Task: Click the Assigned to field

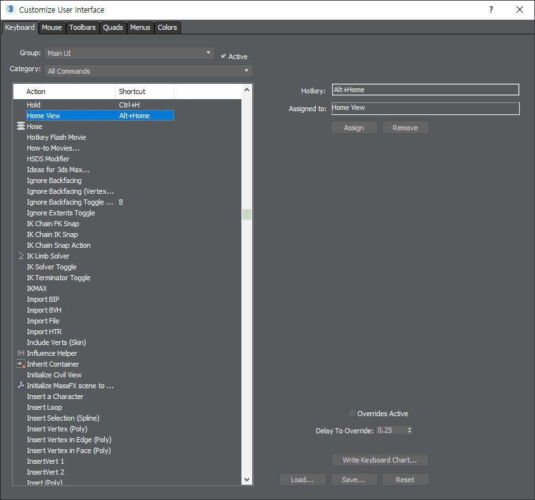Action: point(426,109)
